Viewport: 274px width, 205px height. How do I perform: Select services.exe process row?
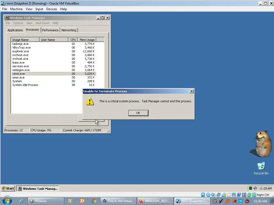coord(54,66)
